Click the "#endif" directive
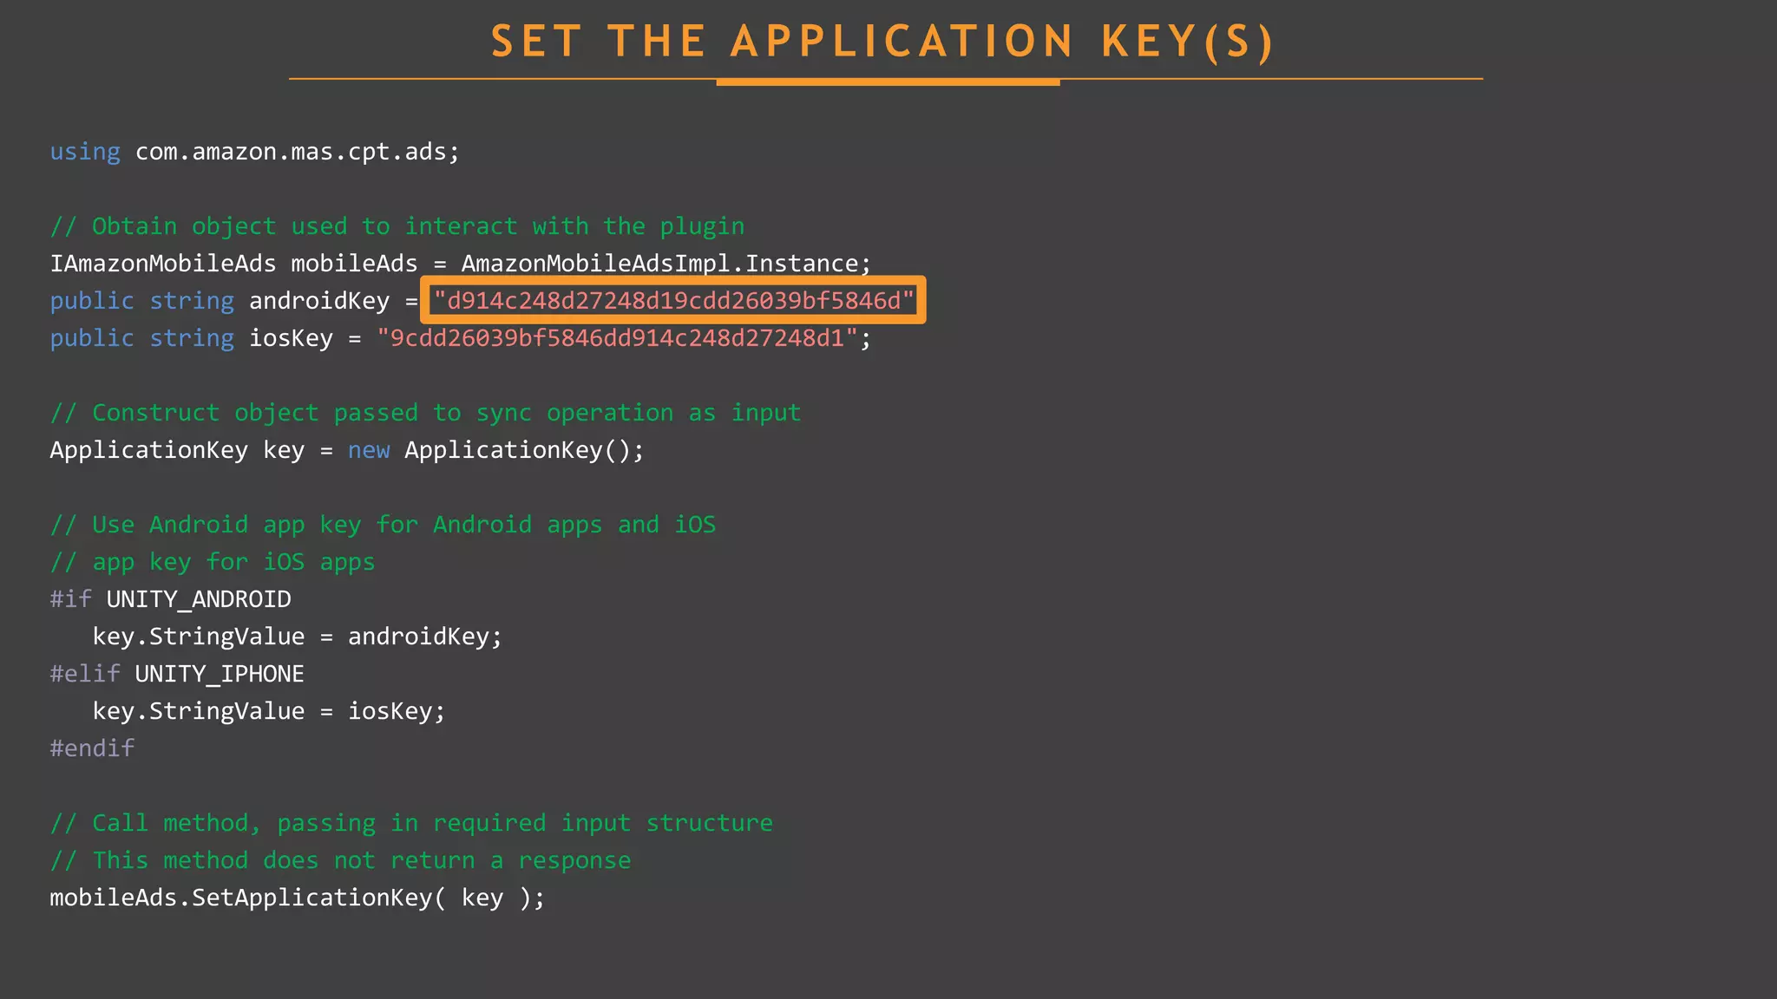This screenshot has height=999, width=1777. (x=92, y=748)
